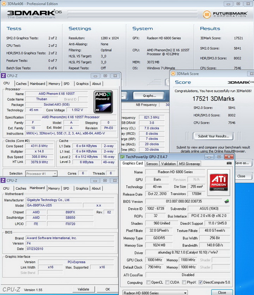Toggle the OpenCL checkbox in GPU-Z
Screen dimensions: 254x295
[149, 282]
